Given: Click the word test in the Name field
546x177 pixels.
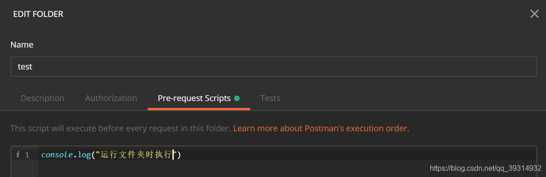Looking at the screenshot, I should 25,67.
